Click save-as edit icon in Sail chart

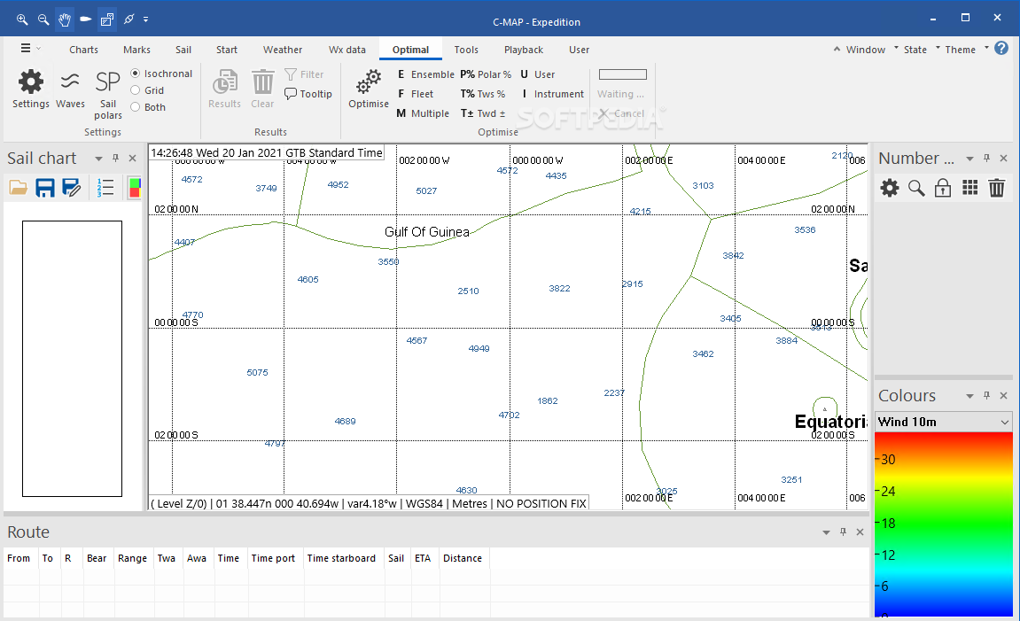[x=72, y=188]
